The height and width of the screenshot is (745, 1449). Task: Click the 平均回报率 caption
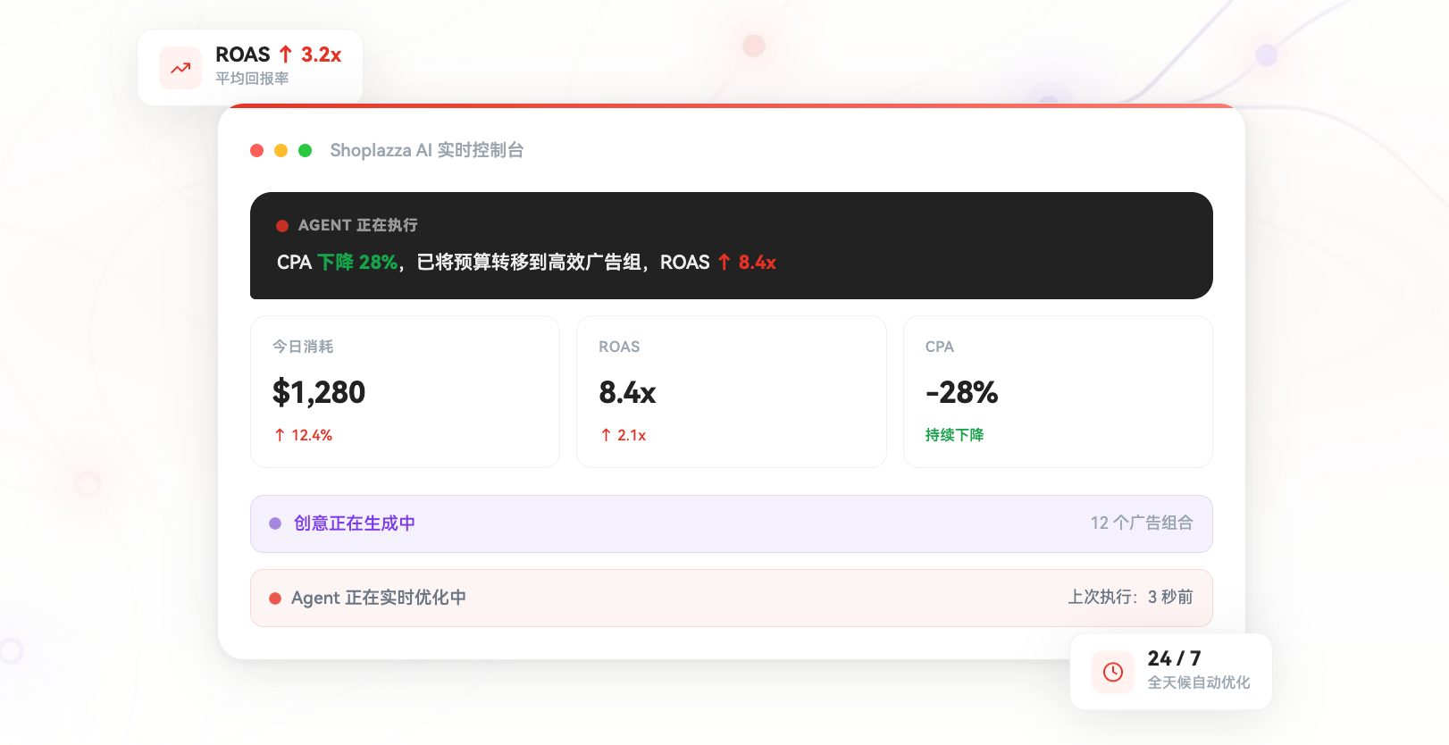252,79
